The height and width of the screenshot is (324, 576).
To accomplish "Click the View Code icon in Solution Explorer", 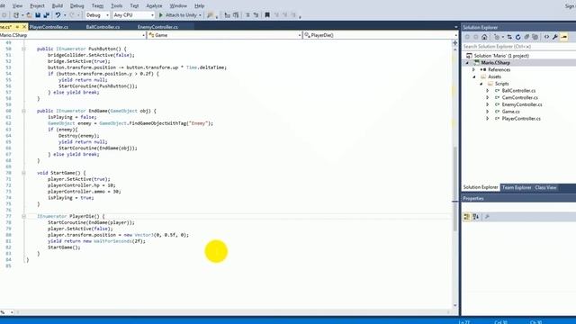I will click(x=546, y=37).
